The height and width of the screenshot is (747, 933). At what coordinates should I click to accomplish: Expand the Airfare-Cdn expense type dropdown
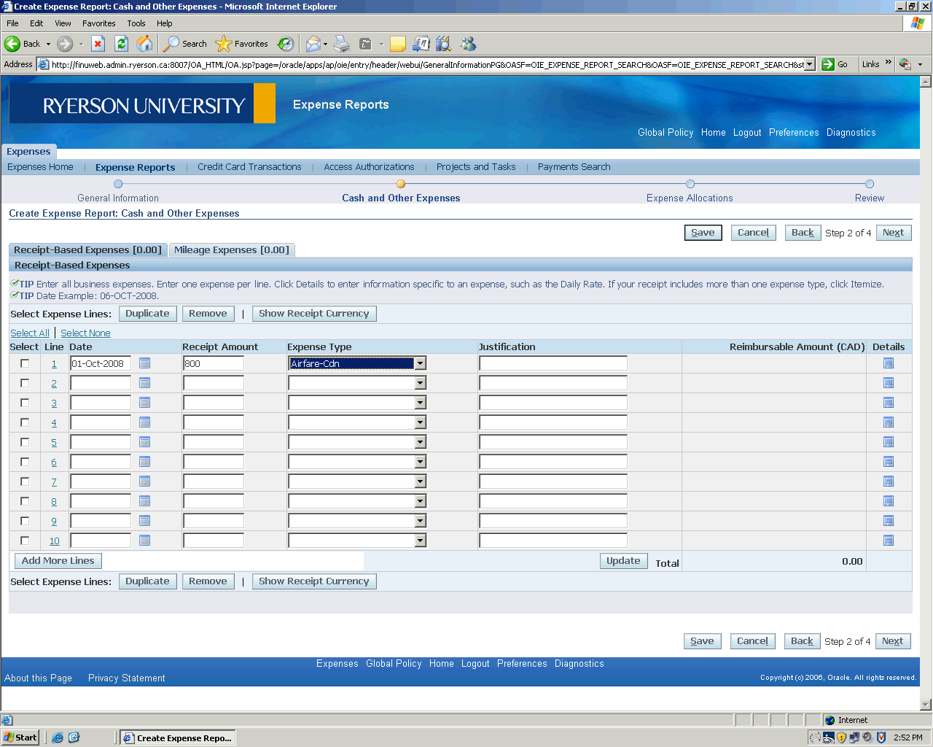pos(420,363)
